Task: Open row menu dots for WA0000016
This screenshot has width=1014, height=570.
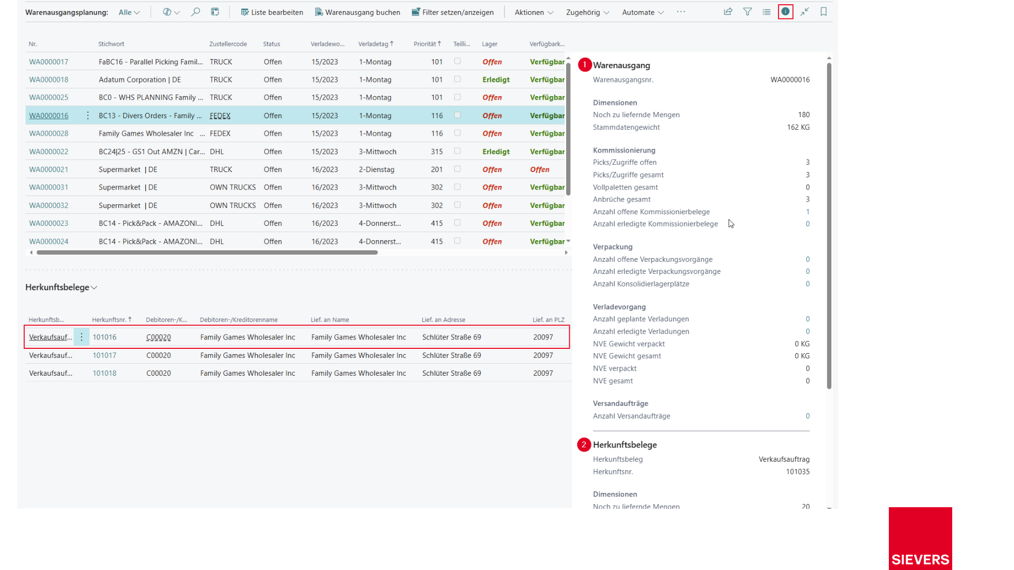Action: [88, 116]
